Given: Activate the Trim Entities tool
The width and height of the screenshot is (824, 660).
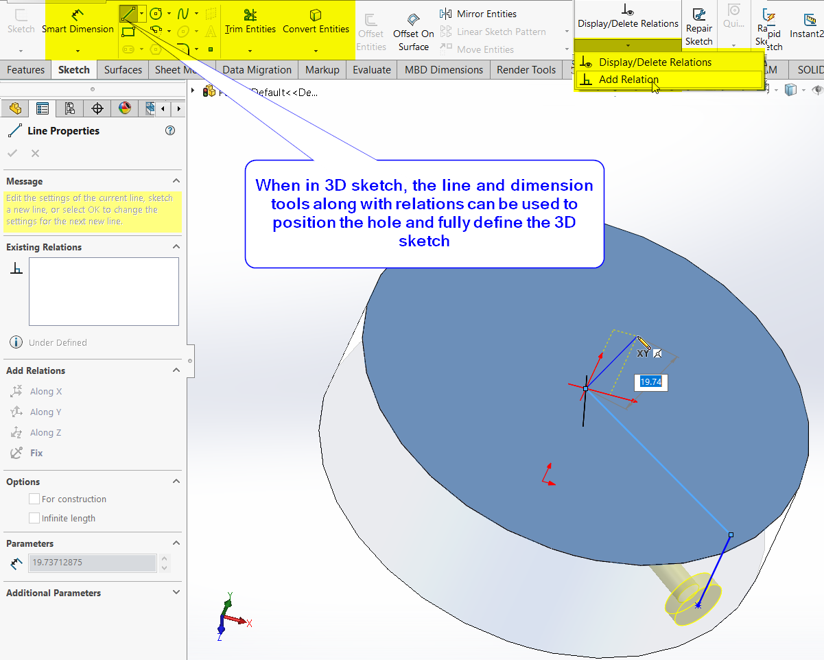Looking at the screenshot, I should click(x=250, y=15).
